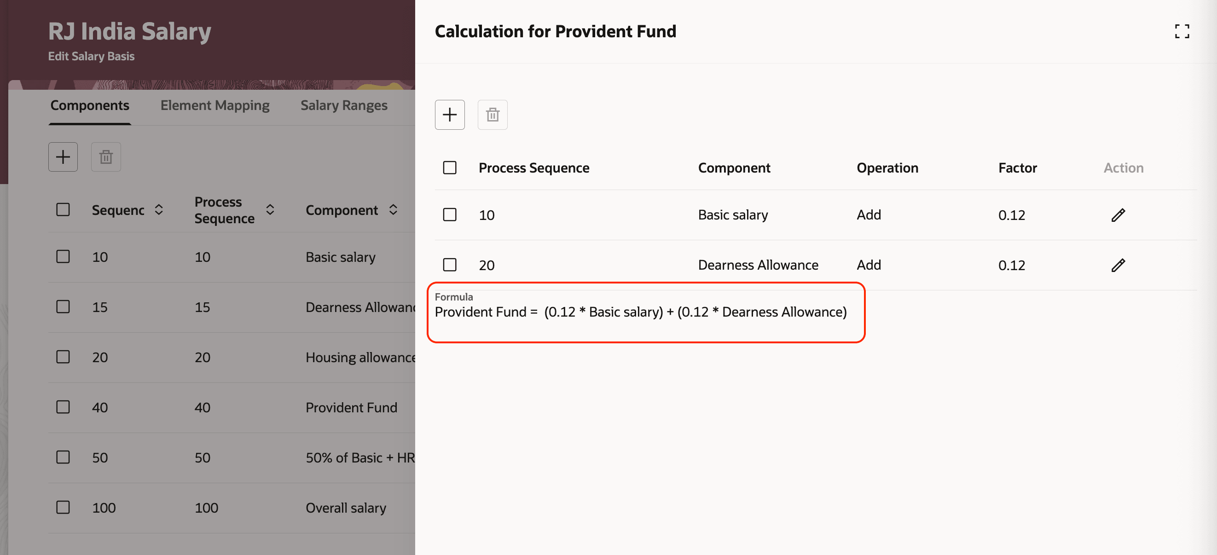The width and height of the screenshot is (1217, 555).
Task: Expand the calculation panel to full screen
Action: point(1182,32)
